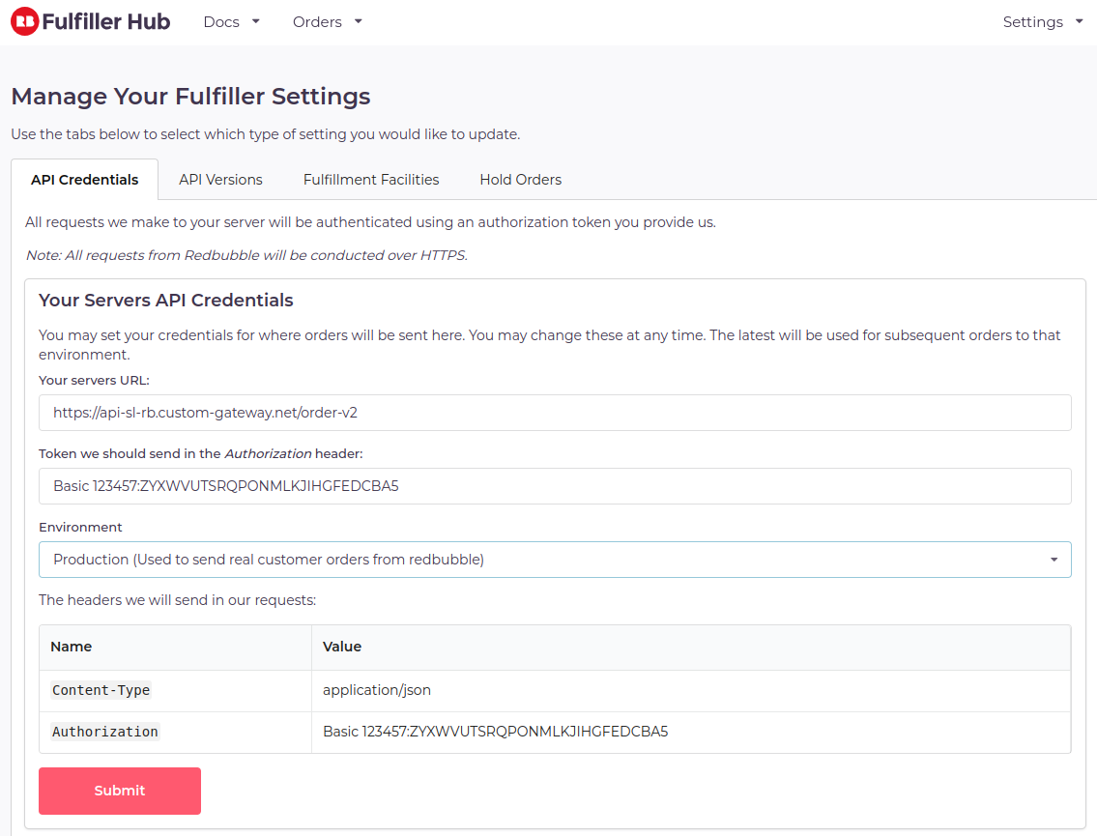
Task: Focus the Your servers URL field
Action: (x=555, y=413)
